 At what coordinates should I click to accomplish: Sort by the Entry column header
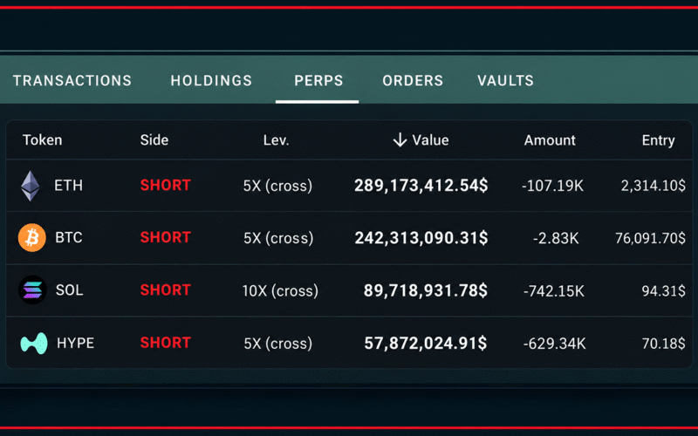point(658,140)
